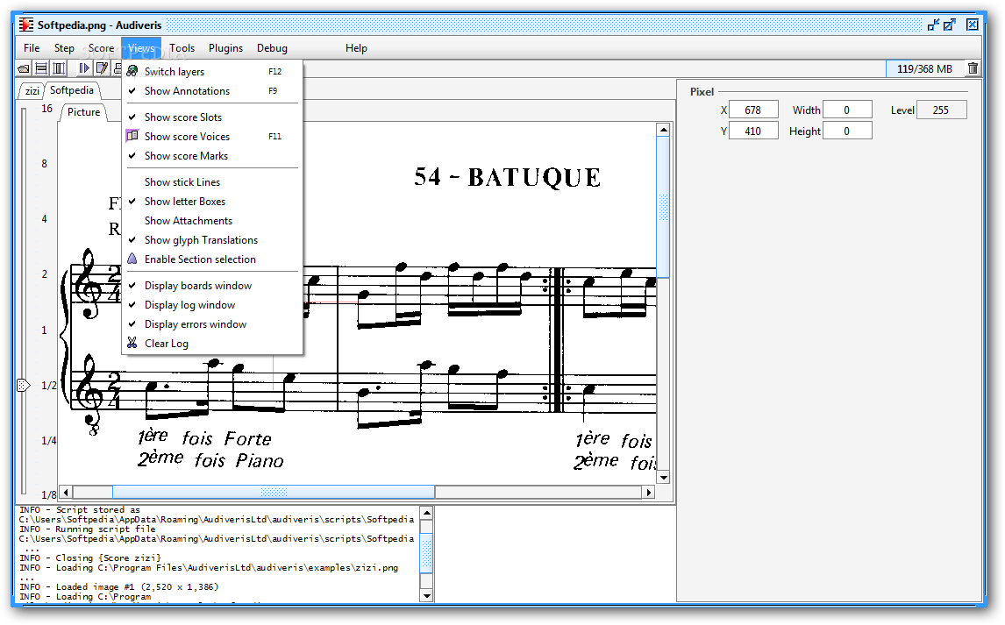The width and height of the screenshot is (1005, 625).
Task: Click the Pixel Level value field
Action: click(x=941, y=110)
